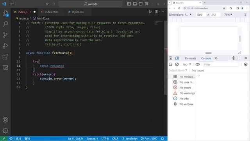
Task: Bookmark the page with the star icon
Action: click(x=224, y=8)
